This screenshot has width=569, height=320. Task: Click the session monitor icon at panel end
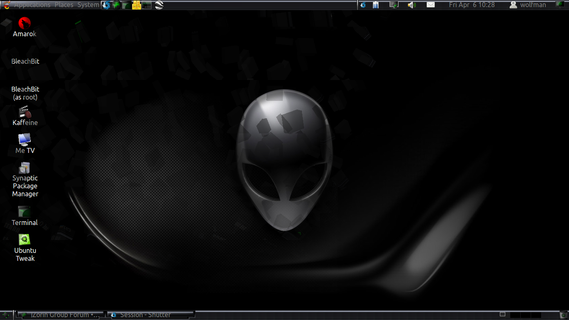[560, 5]
